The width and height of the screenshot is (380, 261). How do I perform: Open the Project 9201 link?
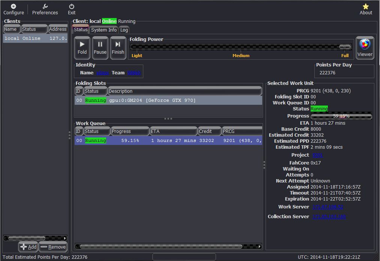click(x=317, y=155)
